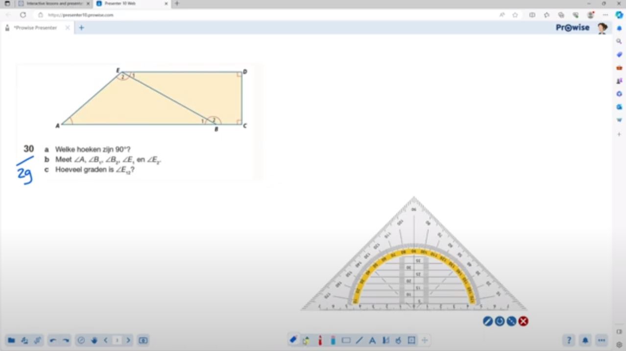Open the browser profile icon
Viewport: 626px width, 351px height.
[x=590, y=15]
